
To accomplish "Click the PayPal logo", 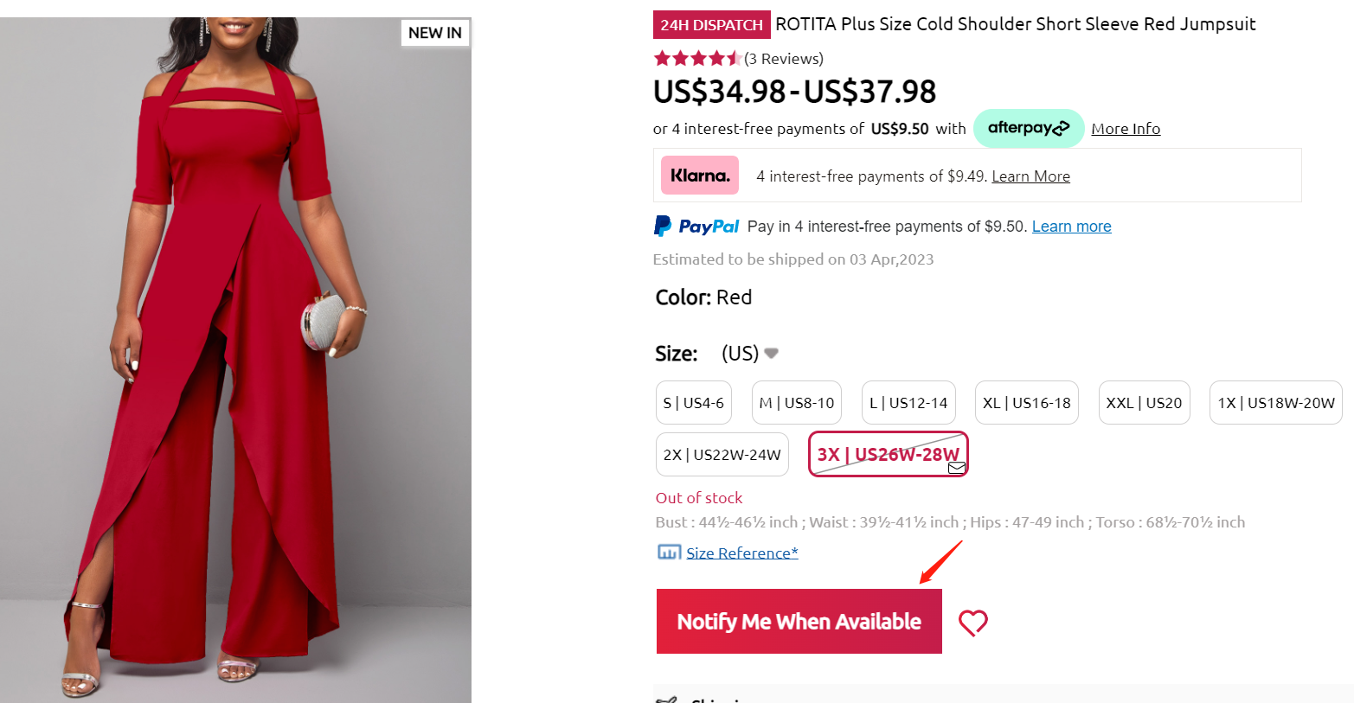I will pyautogui.click(x=696, y=227).
